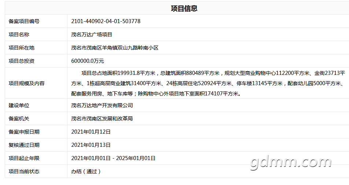Screen dimensions: 349x185
Task: Click address 茂名市茂南区羊角镇双山九路岭南小区
Action: pos(115,48)
